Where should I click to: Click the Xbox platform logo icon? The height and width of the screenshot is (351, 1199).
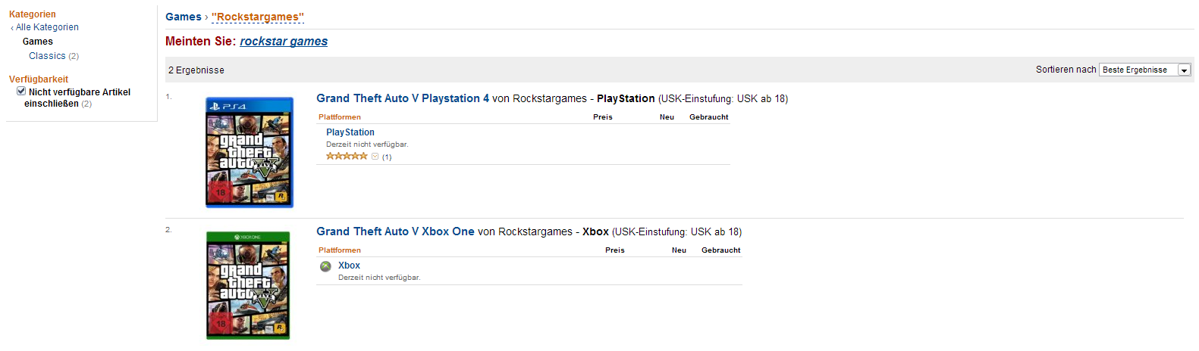pyautogui.click(x=325, y=266)
